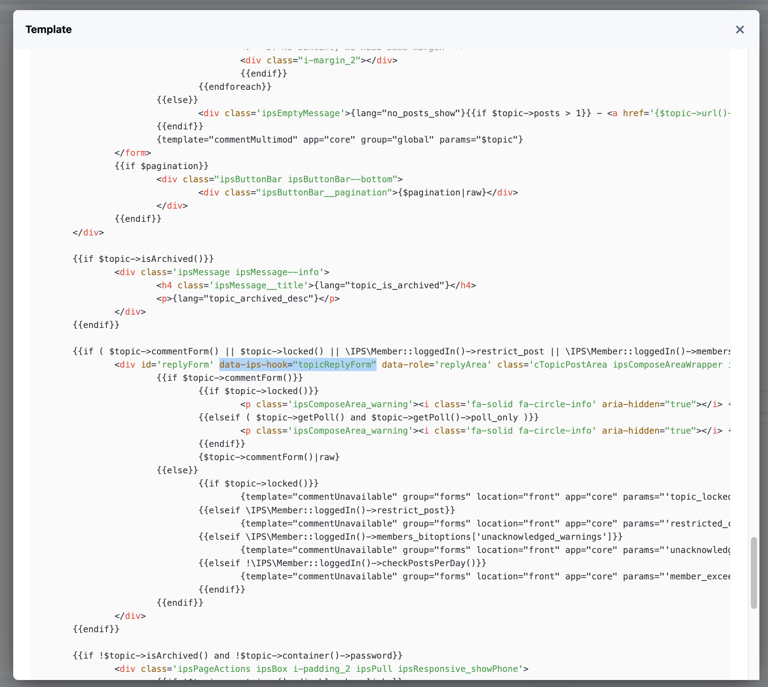Click the div class i-margin_2 line
The image size is (768, 687).
pos(319,60)
